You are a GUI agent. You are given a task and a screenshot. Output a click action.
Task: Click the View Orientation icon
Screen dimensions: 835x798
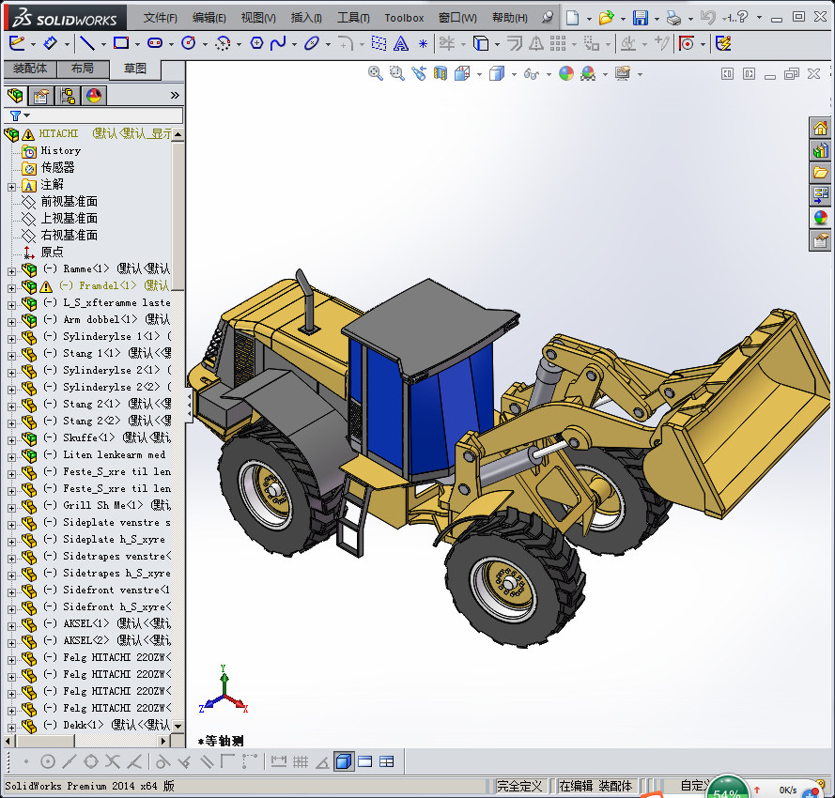point(462,73)
